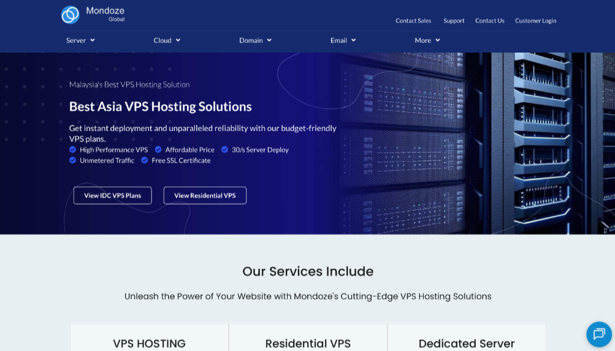
Task: Click the Unleash the Power subtitle text
Action: (308, 296)
